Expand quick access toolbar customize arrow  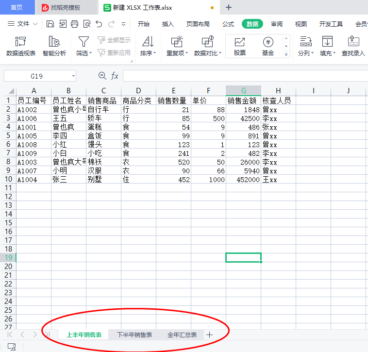(x=123, y=24)
